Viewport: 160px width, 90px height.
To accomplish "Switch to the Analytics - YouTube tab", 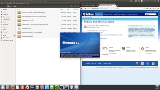I will coord(89,6).
